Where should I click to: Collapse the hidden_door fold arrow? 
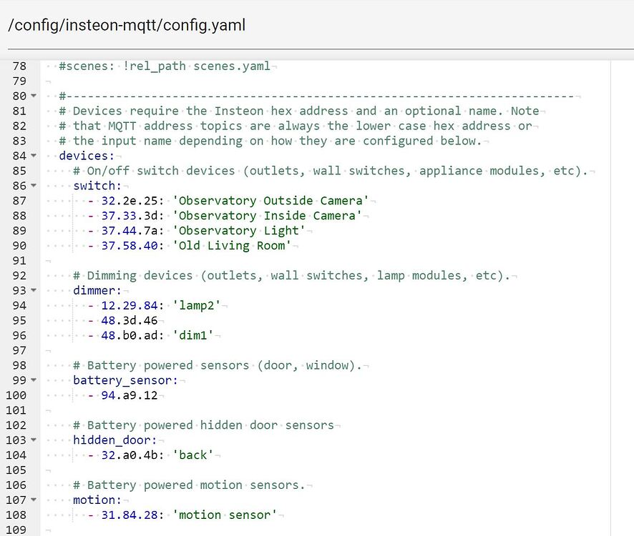point(34,440)
